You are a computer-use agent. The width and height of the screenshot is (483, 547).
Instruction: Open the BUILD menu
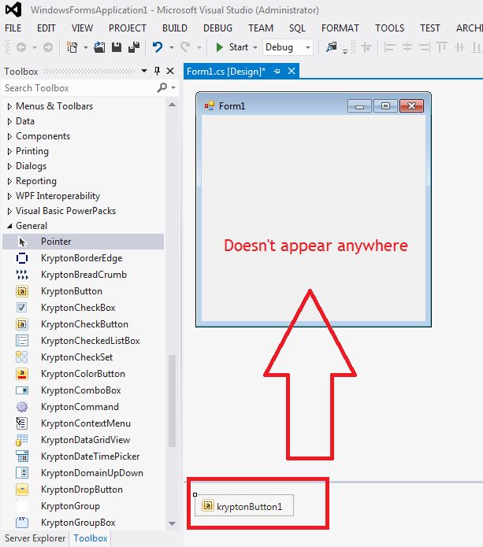pyautogui.click(x=175, y=28)
